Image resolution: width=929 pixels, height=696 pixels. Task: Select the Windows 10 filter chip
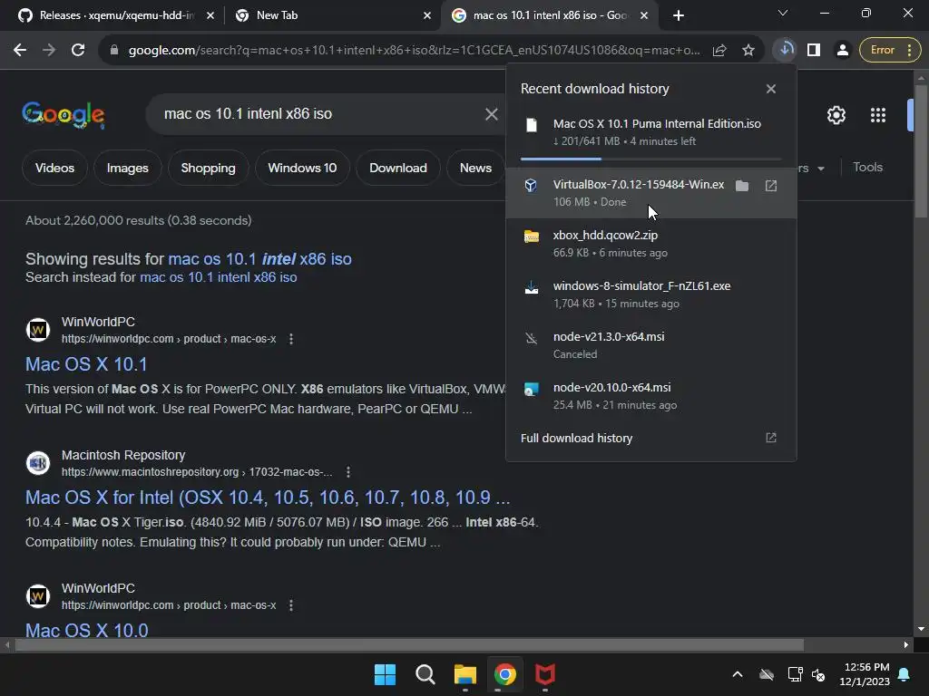point(302,168)
